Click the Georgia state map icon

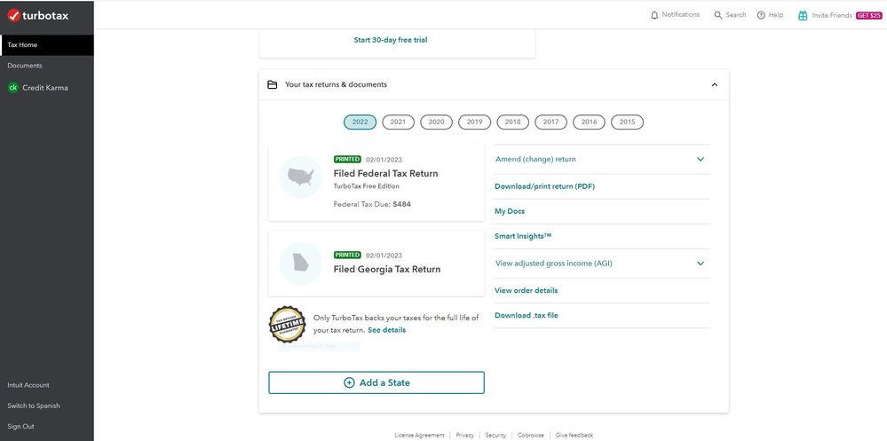coord(301,263)
